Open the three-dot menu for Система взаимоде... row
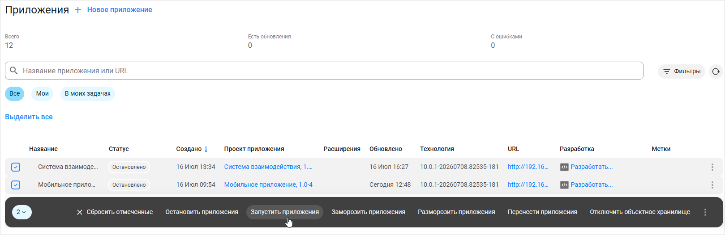 712,167
